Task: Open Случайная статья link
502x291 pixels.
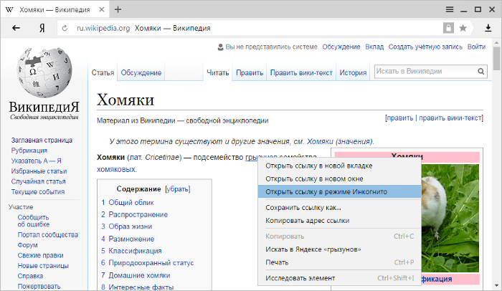Action: pos(39,181)
